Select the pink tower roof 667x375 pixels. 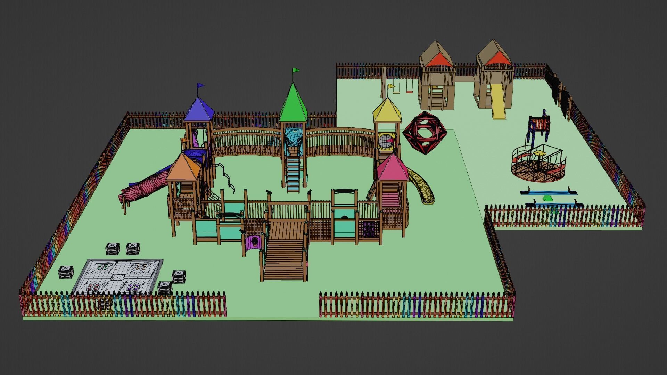tap(393, 167)
